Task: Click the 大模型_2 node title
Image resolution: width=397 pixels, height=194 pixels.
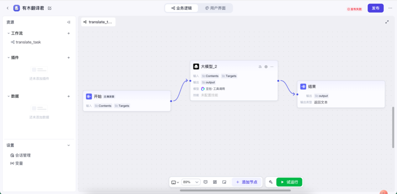Action: [209, 67]
